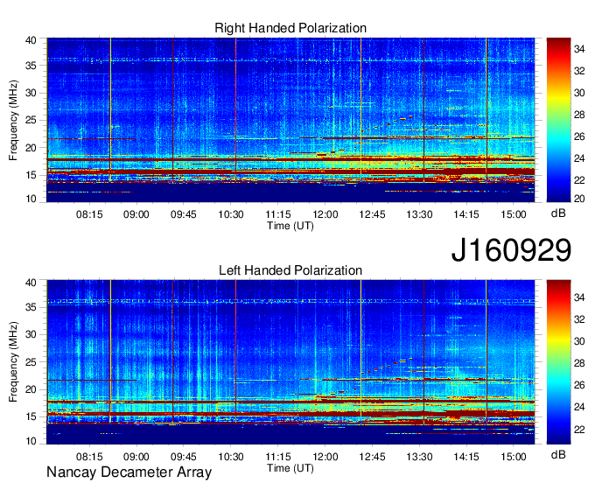The height and width of the screenshot is (483, 595).
Task: Click the bottom spectrogram plot area
Action: click(290, 362)
